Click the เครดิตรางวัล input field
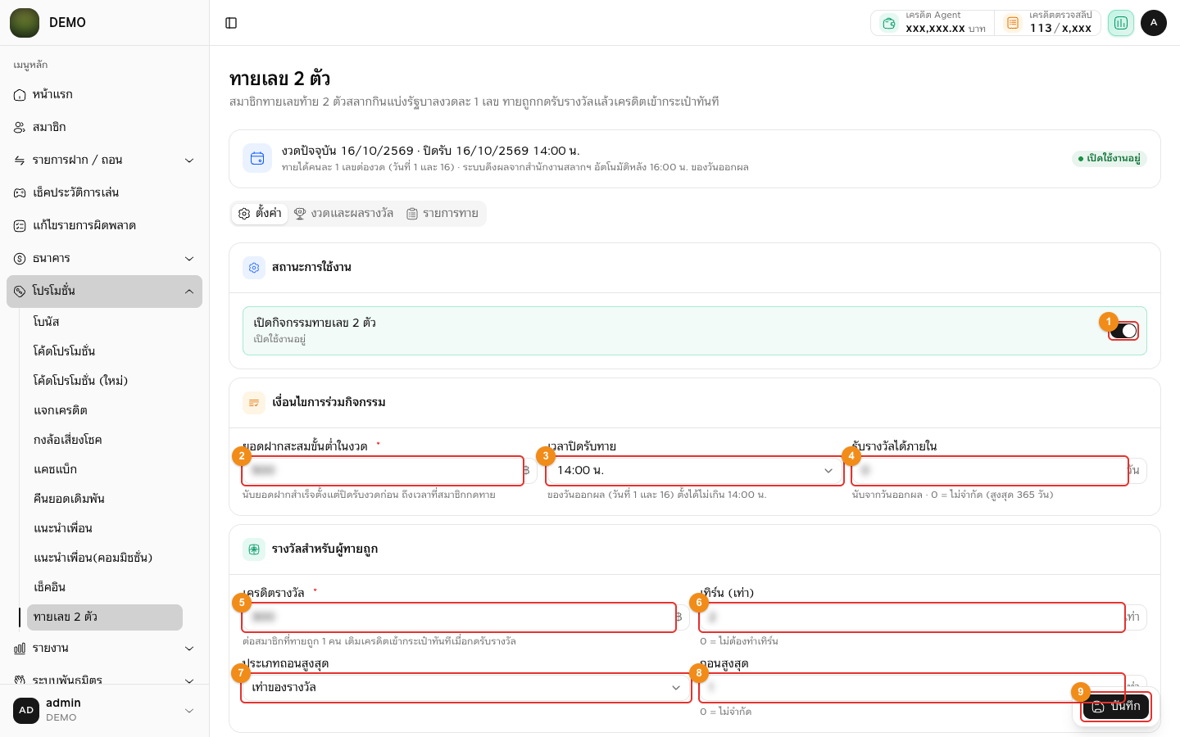 point(459,617)
